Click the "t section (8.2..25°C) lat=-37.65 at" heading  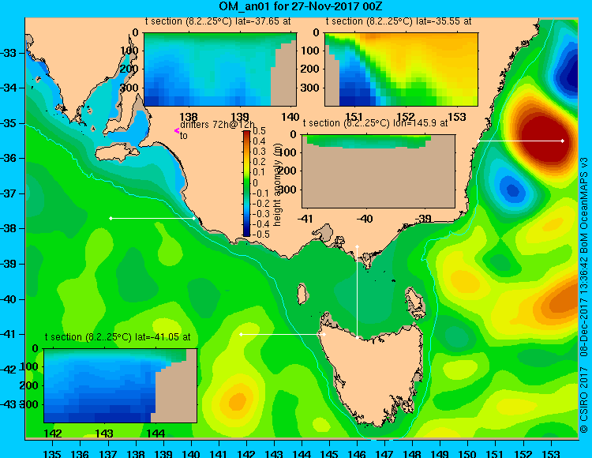218,21
